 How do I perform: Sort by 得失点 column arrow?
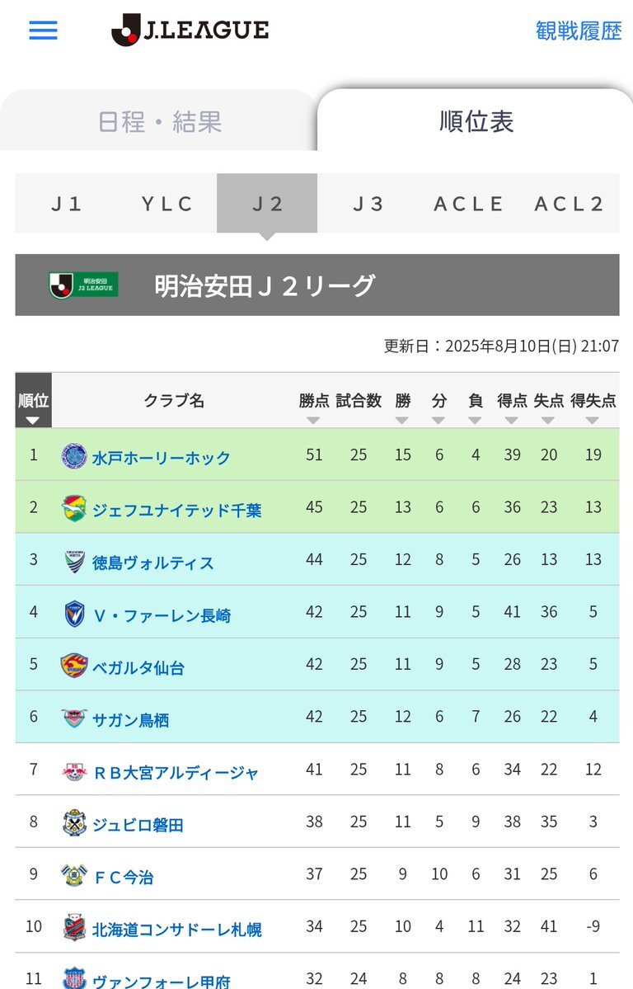pyautogui.click(x=592, y=421)
